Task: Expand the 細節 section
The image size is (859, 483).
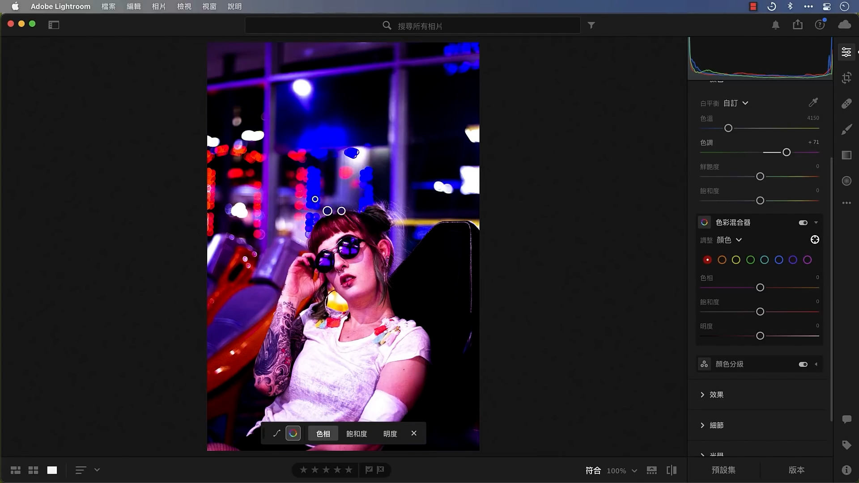Action: [x=716, y=425]
